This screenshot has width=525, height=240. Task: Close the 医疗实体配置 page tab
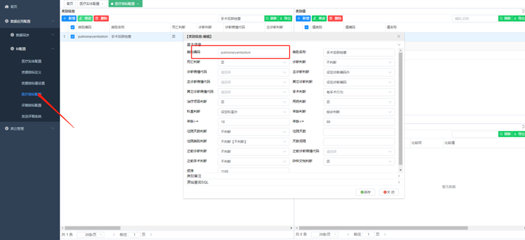(x=102, y=4)
